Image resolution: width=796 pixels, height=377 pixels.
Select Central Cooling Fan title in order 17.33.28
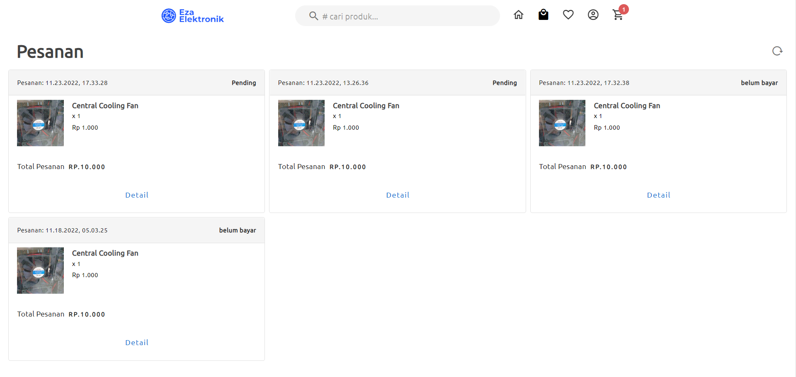pos(105,106)
